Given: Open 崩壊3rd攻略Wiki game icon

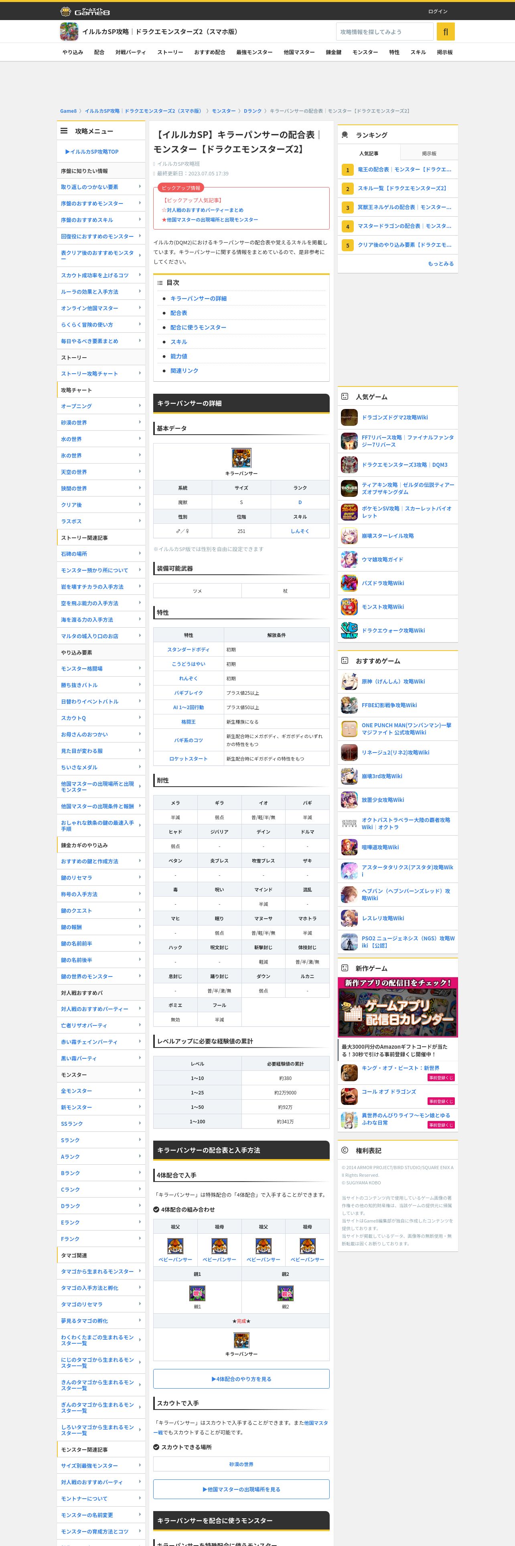Looking at the screenshot, I should [x=349, y=777].
